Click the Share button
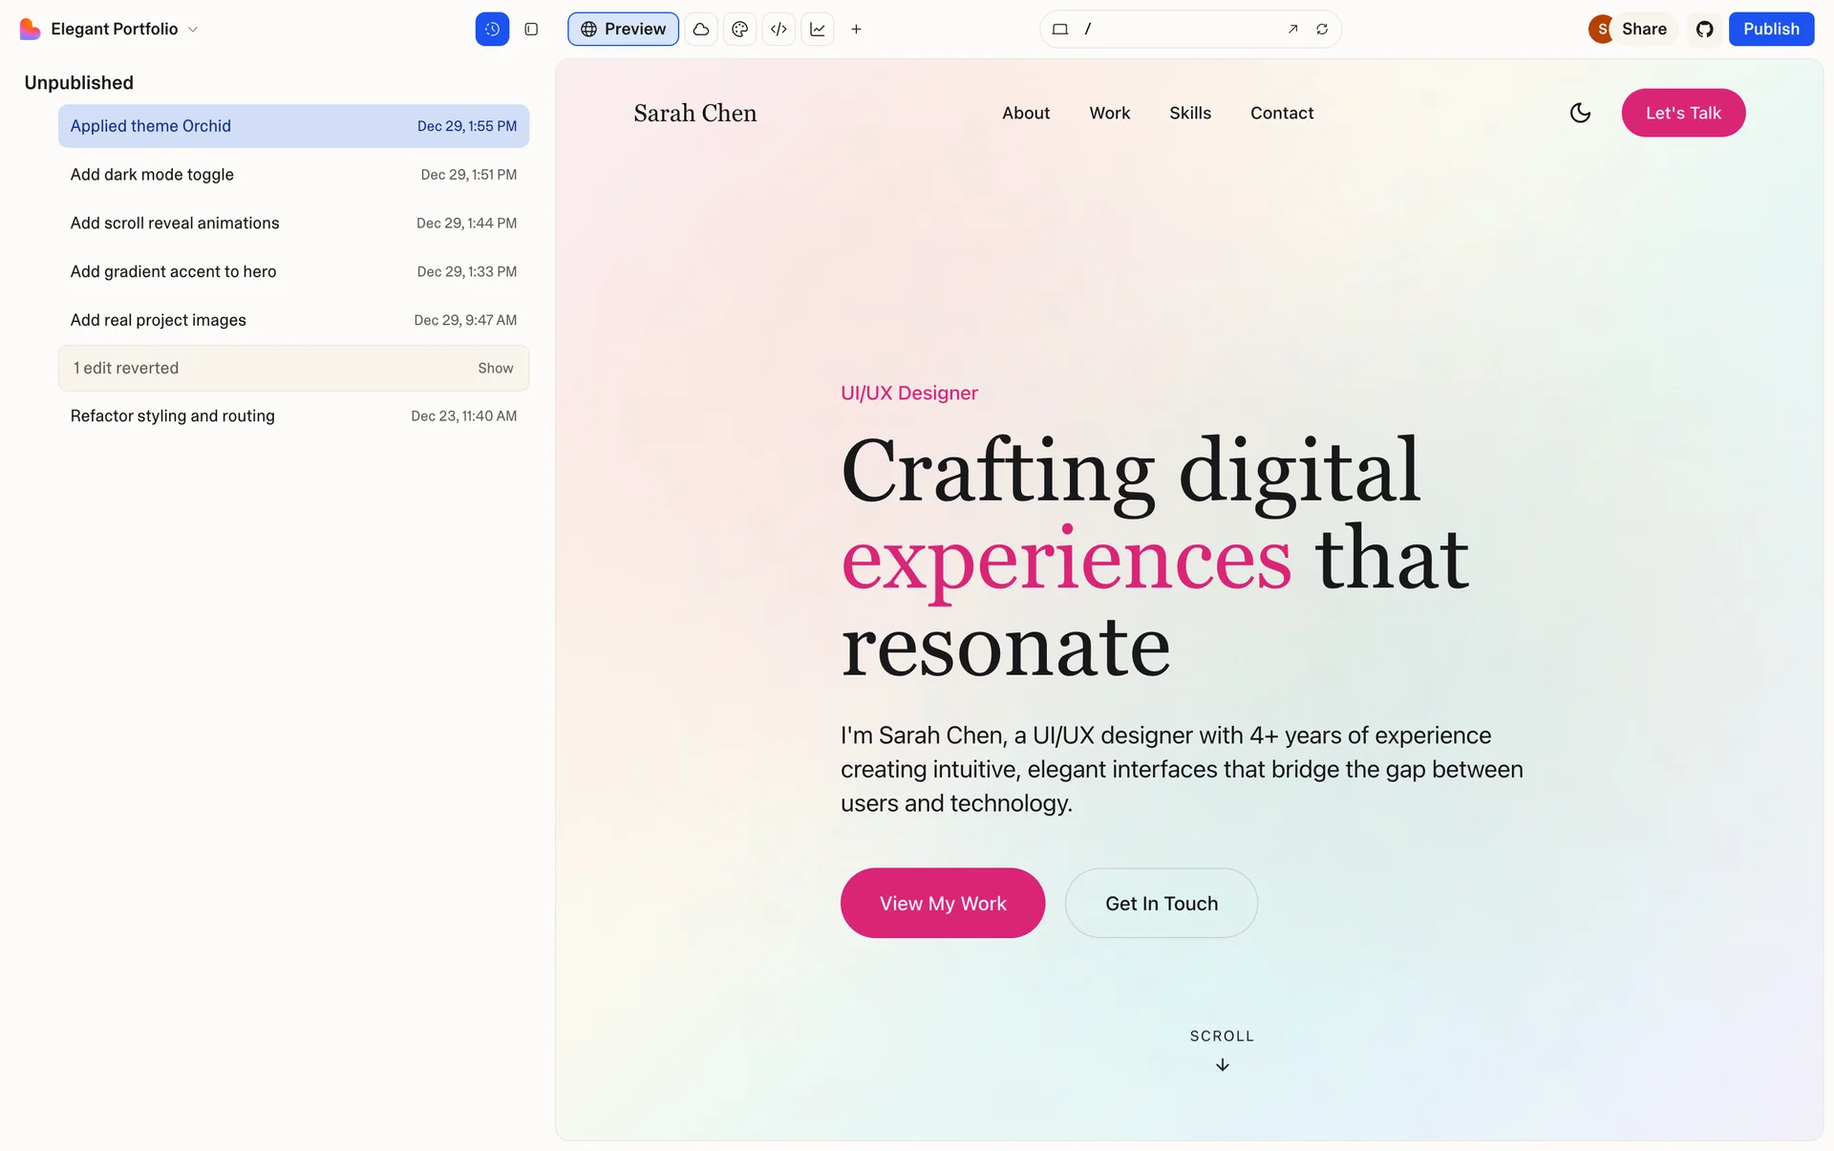 click(x=1643, y=29)
